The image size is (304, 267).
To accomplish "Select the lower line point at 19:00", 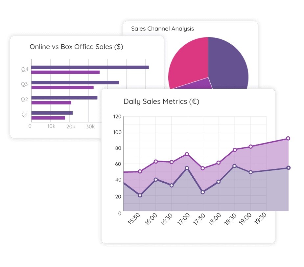I will tap(251, 172).
